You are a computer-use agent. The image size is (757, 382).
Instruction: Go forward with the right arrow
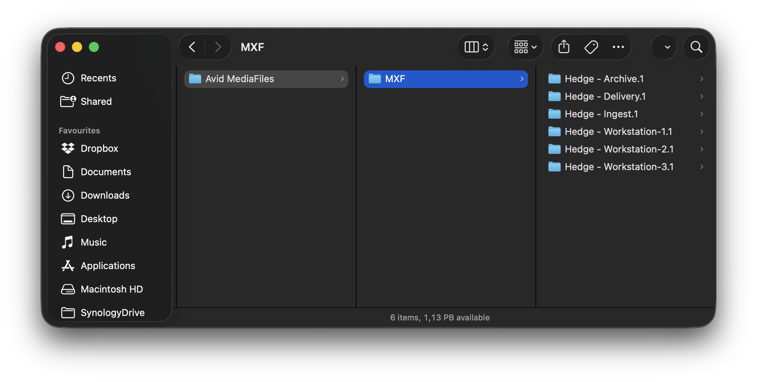[218, 47]
